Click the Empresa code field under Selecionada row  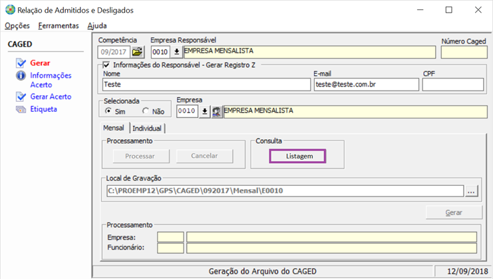pos(188,111)
